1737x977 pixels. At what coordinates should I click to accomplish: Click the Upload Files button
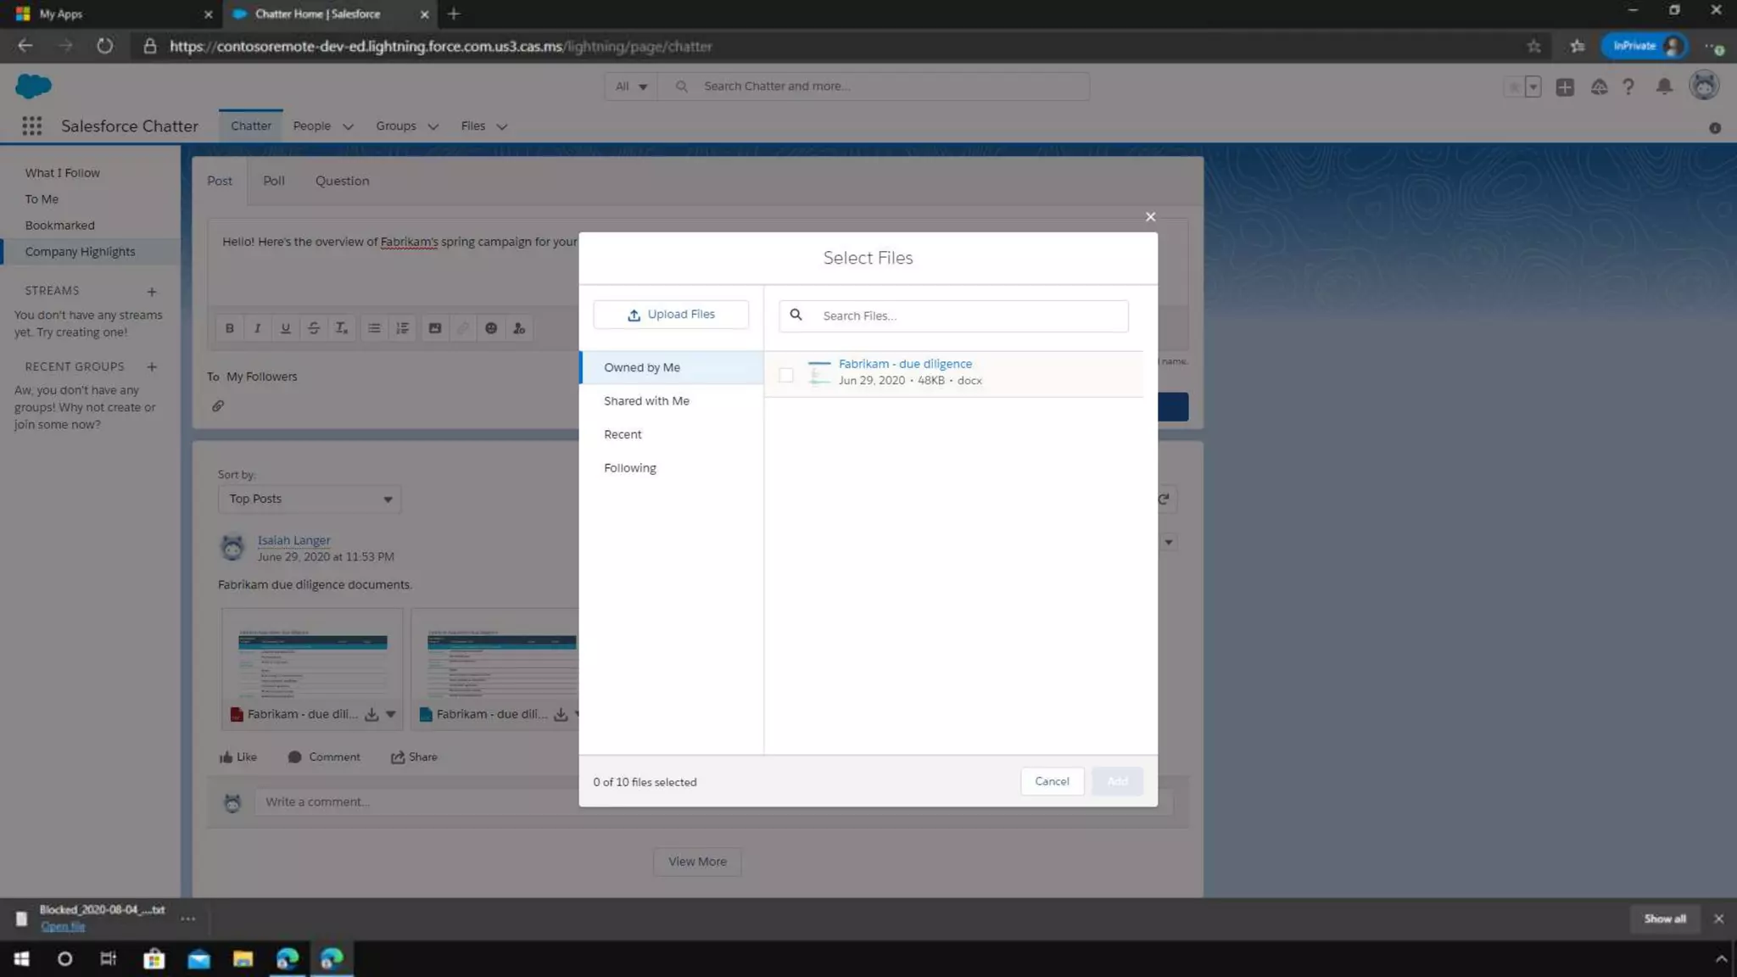671,315
